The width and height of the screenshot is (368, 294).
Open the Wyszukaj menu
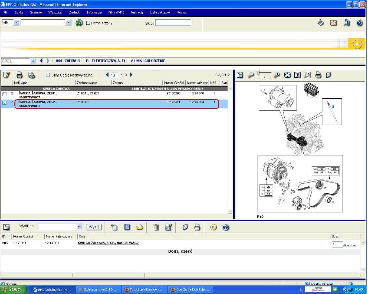pyautogui.click(x=55, y=12)
